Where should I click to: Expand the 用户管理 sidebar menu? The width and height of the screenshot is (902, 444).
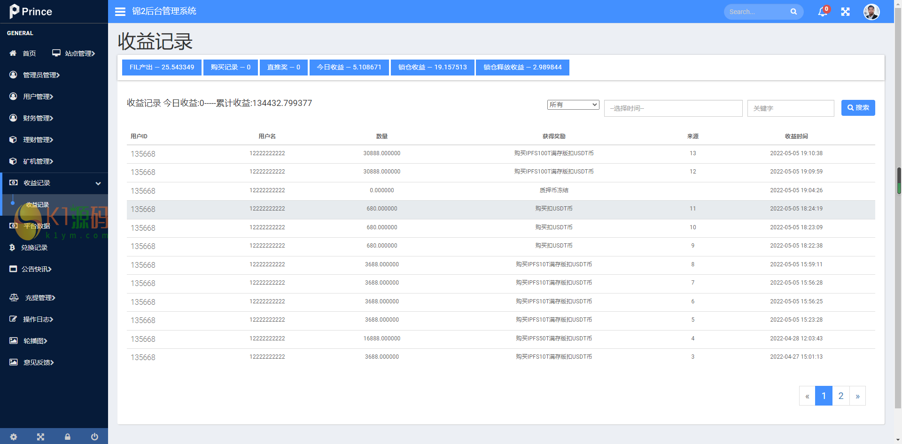(x=38, y=97)
